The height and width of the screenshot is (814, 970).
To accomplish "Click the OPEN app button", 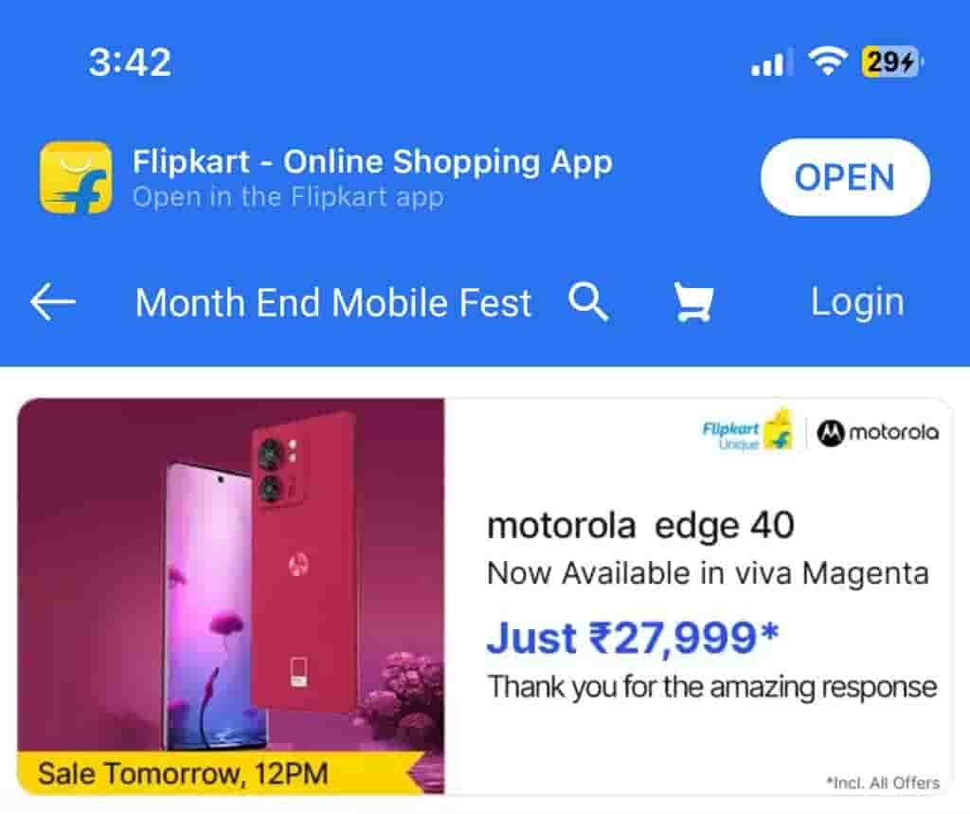I will 845,177.
